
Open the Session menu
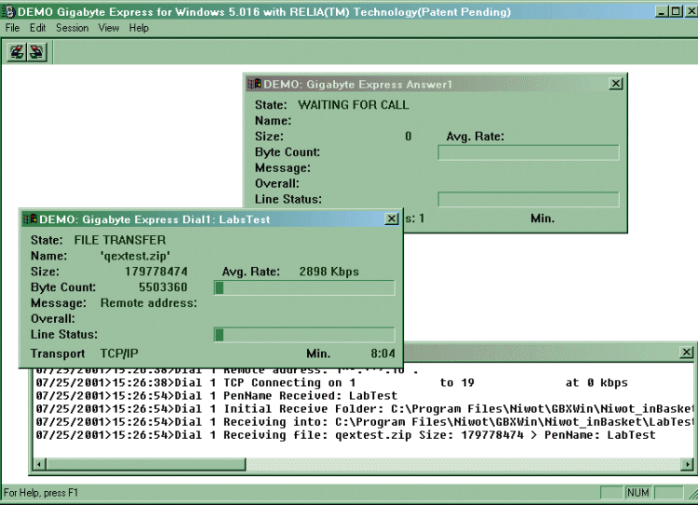tap(72, 28)
